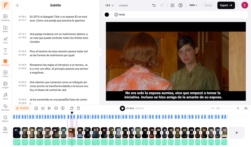Collapse the Subtitle panel with back chevron
Image resolution: width=251 pixels, height=147 pixels.
(x=17, y=5)
